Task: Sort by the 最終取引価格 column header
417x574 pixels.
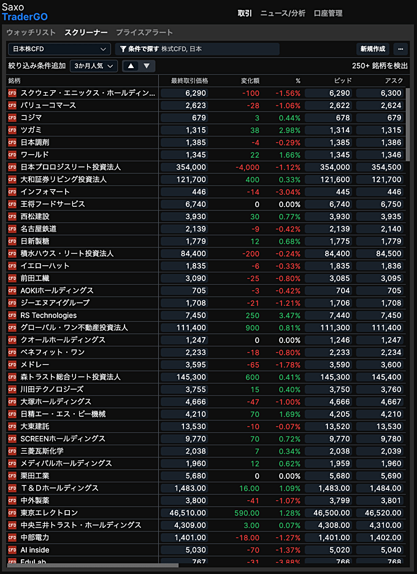Action: [189, 81]
